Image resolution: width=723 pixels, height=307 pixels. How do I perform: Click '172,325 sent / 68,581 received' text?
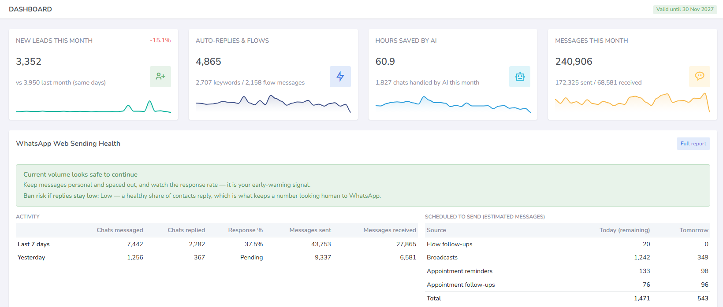598,82
